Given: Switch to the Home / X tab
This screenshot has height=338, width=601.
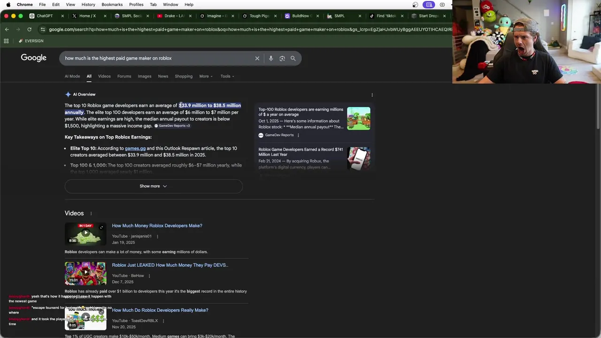Looking at the screenshot, I should pyautogui.click(x=87, y=16).
